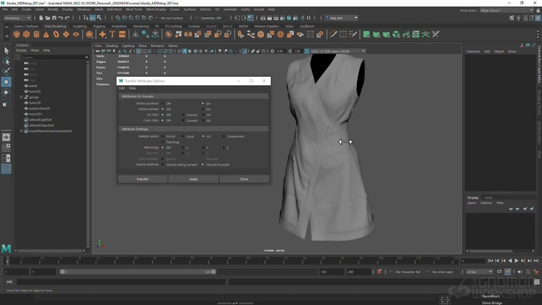Click the Open Scene folder icon
This screenshot has height=305, width=542.
click(47, 18)
